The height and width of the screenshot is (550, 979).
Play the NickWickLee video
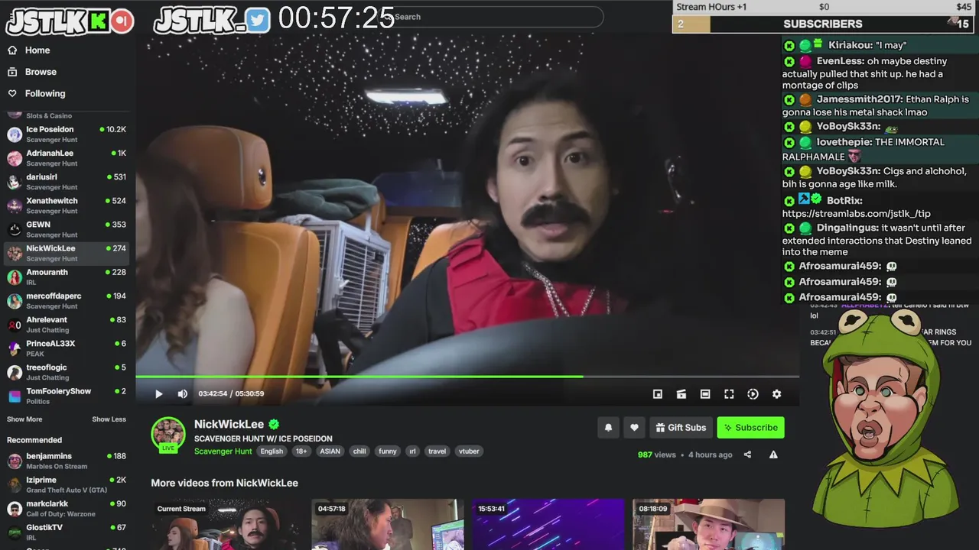point(159,394)
